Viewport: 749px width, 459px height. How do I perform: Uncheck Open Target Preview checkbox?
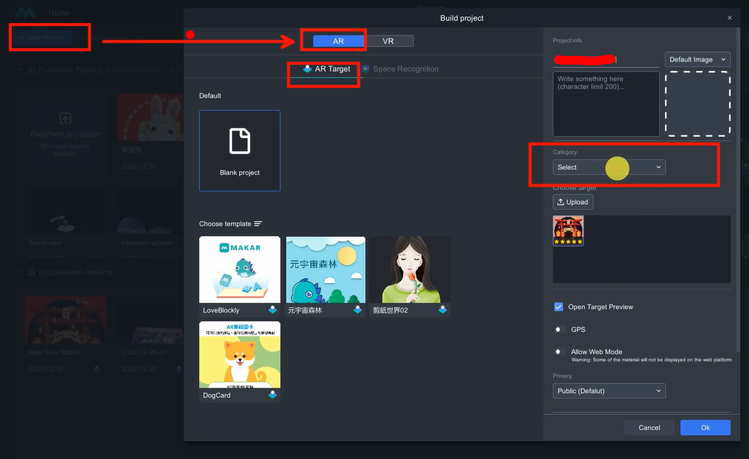click(x=559, y=307)
